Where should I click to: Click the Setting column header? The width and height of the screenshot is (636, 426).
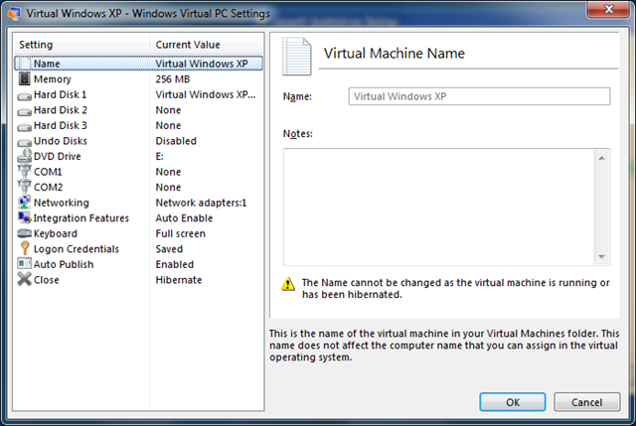[x=81, y=45]
